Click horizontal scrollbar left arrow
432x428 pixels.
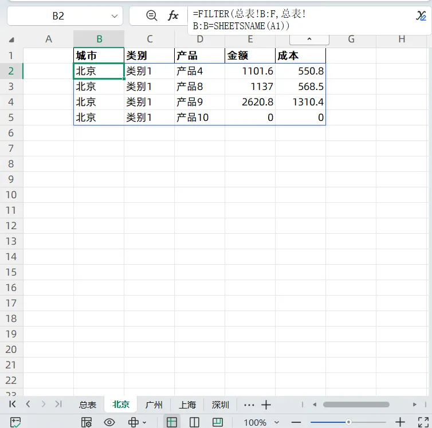pos(315,405)
